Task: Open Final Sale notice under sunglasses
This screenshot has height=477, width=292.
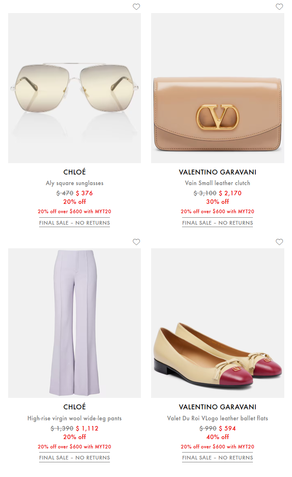Action: (75, 223)
